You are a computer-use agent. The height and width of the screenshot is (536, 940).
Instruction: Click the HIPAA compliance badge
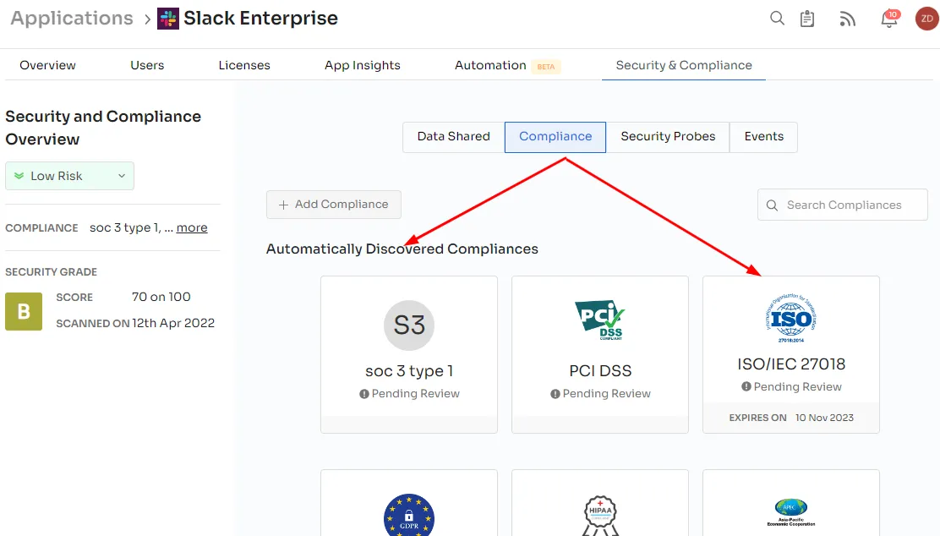coord(600,515)
